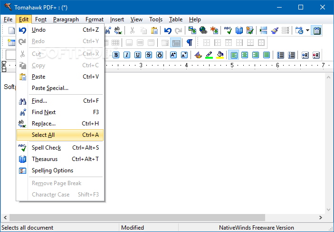Click the Bulleted List icon
The width and height of the screenshot is (334, 232).
280,55
